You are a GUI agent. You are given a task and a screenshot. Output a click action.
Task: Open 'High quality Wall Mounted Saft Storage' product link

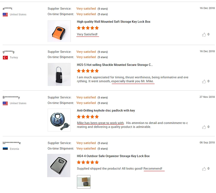113,22
